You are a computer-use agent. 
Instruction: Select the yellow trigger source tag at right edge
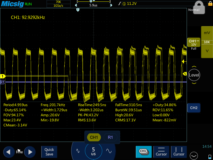point(185,74)
